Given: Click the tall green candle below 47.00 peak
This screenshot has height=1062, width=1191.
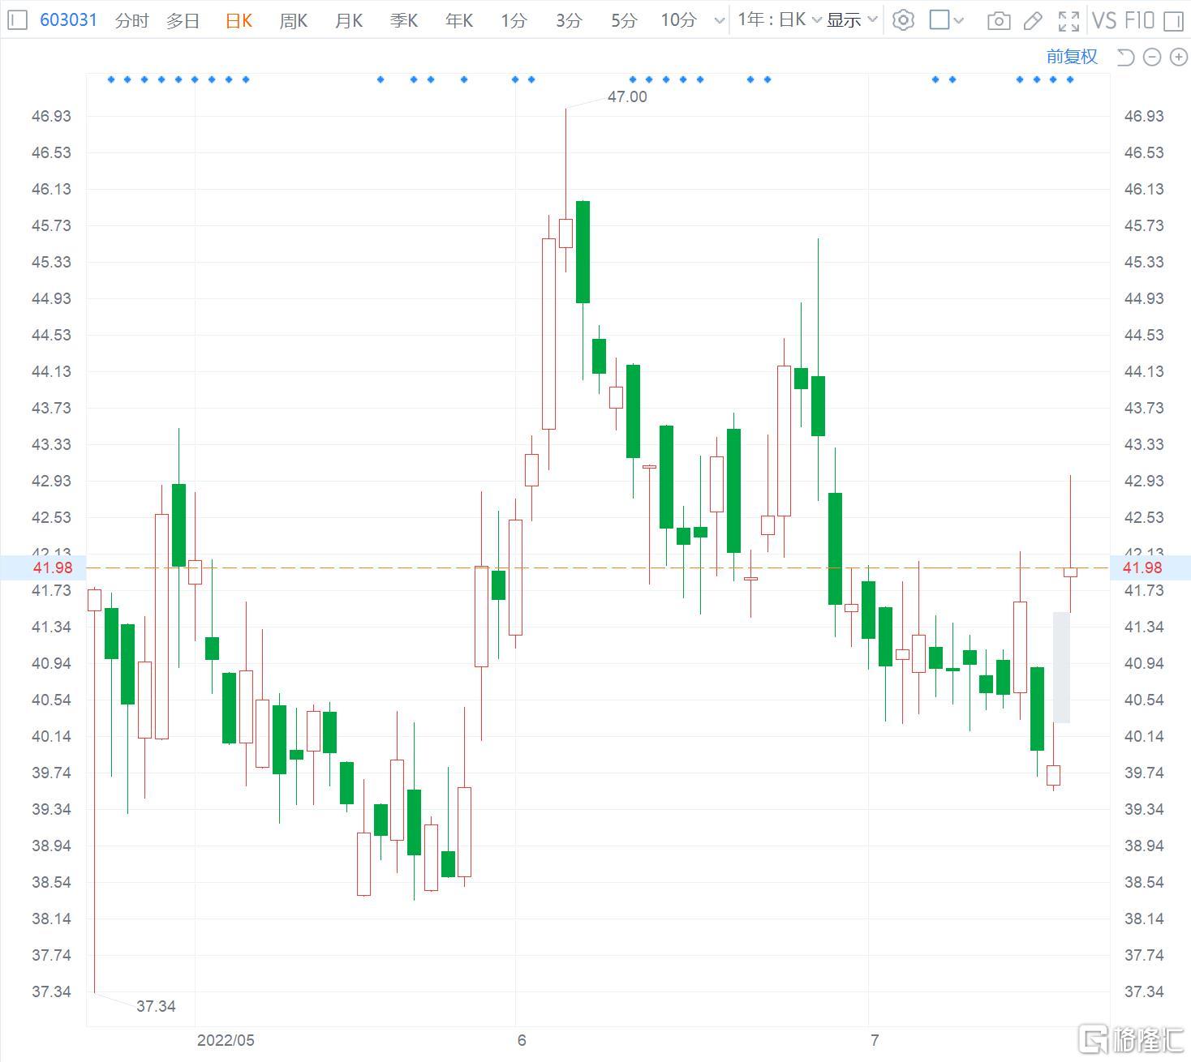Looking at the screenshot, I should (x=583, y=252).
